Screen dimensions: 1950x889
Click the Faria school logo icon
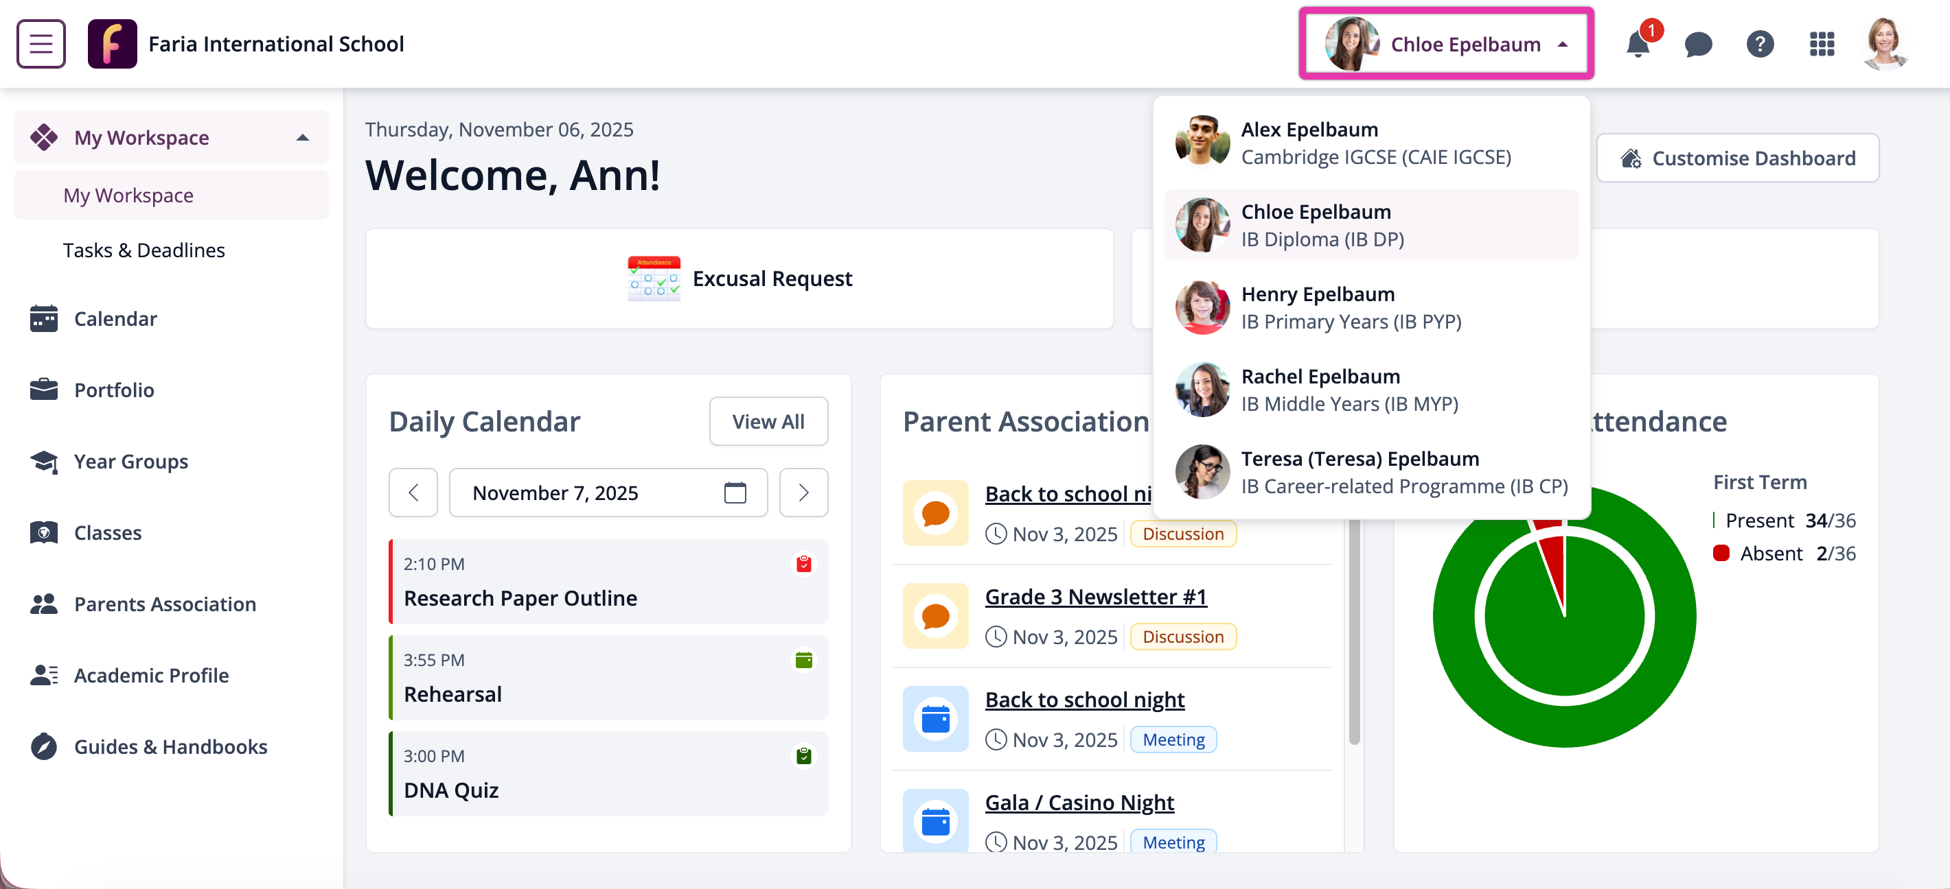pos(112,44)
